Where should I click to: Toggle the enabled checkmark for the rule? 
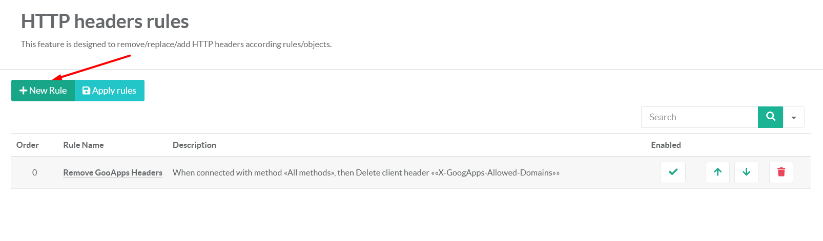tap(673, 172)
